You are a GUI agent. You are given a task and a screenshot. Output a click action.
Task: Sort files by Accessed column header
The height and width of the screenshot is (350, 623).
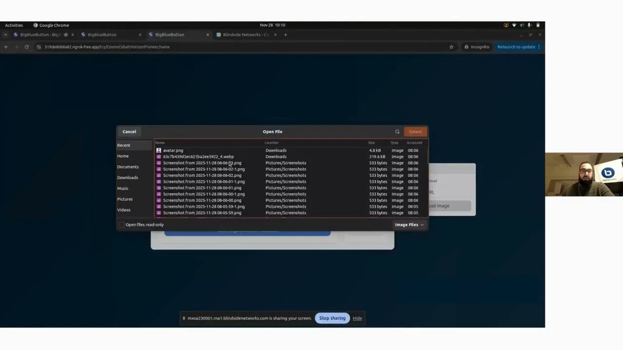(414, 143)
